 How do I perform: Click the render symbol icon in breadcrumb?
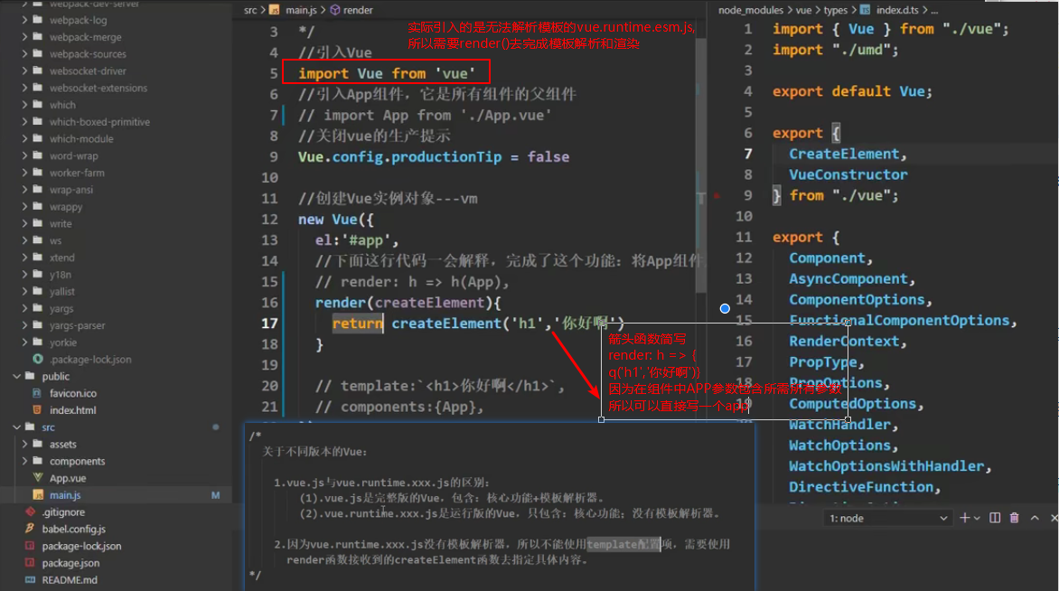[x=335, y=10]
